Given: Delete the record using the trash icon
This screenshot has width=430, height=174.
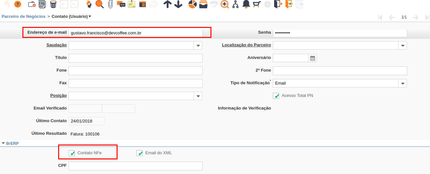Looking at the screenshot, I should tap(53, 4).
